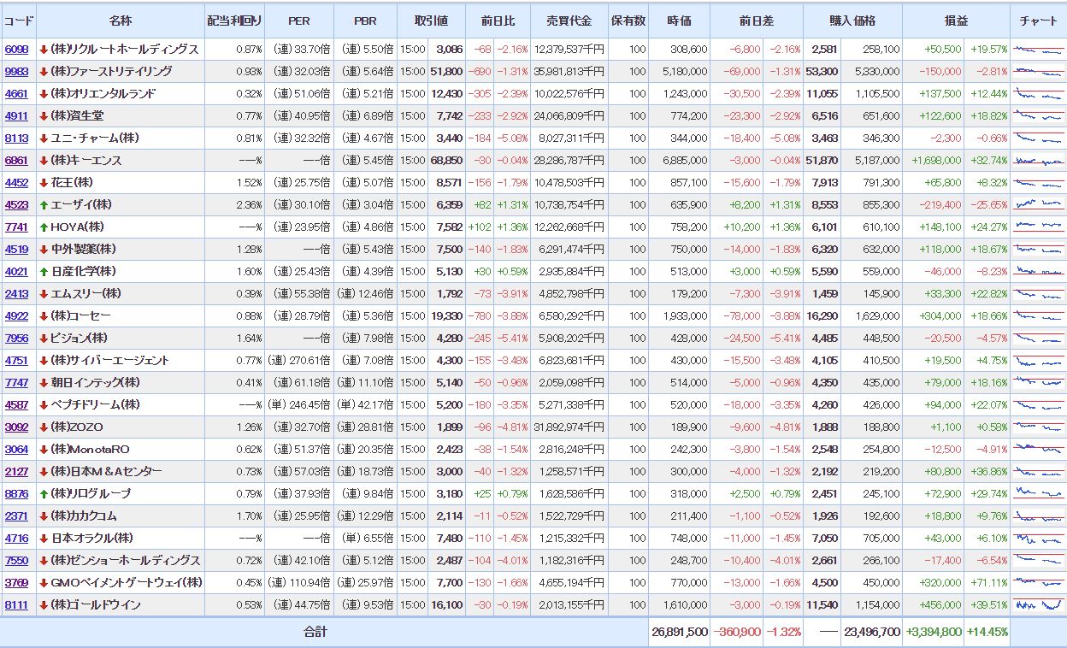The height and width of the screenshot is (648, 1067).
Task: Click the PER column header
Action: tap(298, 21)
